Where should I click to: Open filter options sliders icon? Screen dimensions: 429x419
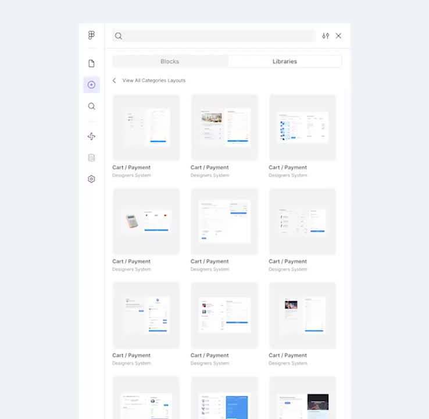pos(326,36)
